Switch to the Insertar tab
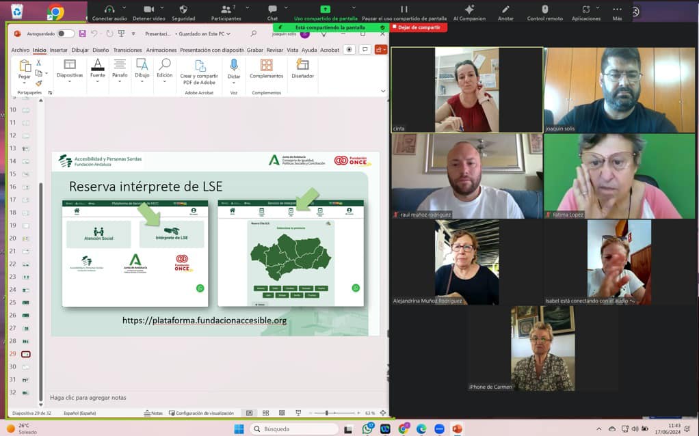The width and height of the screenshot is (699, 436). pyautogui.click(x=58, y=50)
